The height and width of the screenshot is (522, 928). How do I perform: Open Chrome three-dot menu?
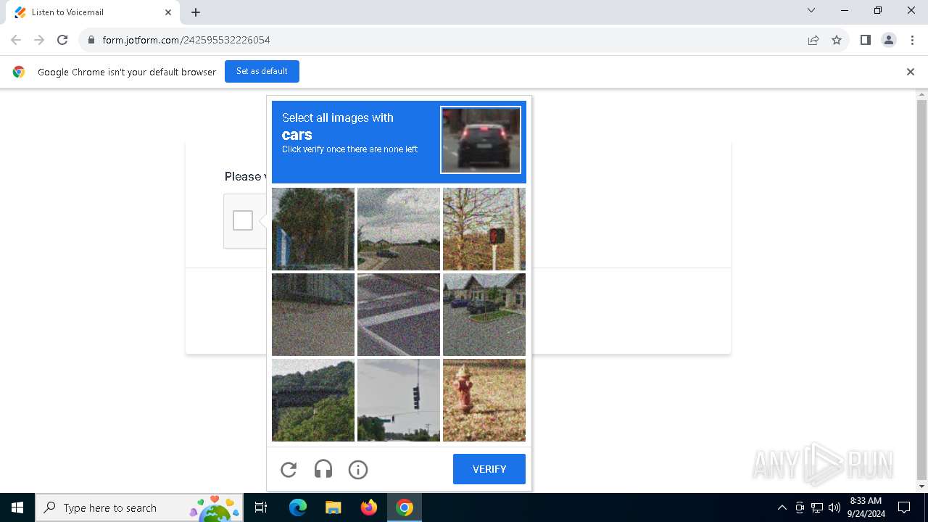tap(912, 40)
